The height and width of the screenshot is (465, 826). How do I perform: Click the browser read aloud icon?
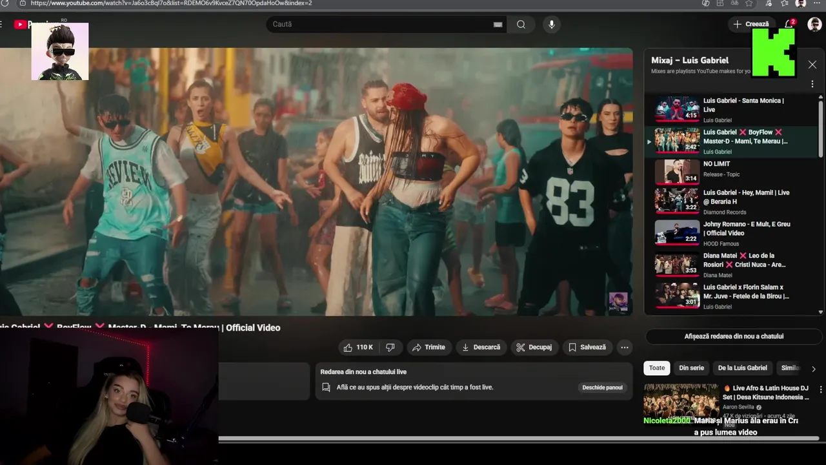(734, 3)
